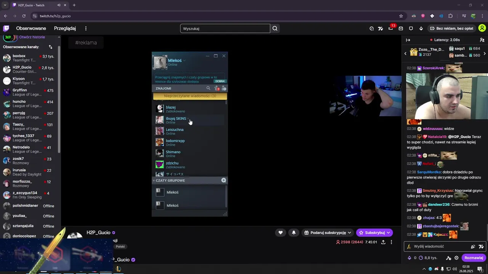
Task: Open the three-dot options next to share
Action: pyautogui.click(x=391, y=242)
